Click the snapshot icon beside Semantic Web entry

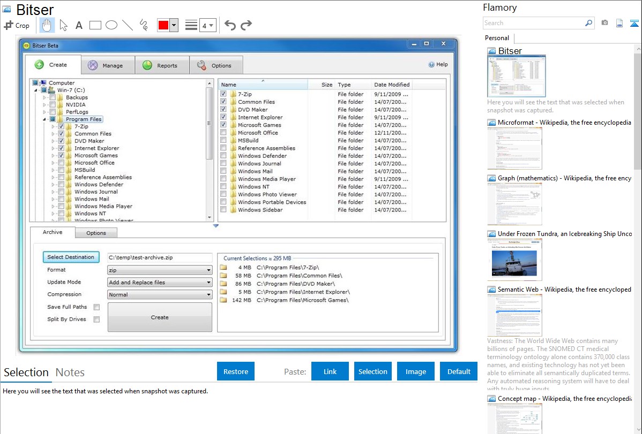[x=491, y=290]
